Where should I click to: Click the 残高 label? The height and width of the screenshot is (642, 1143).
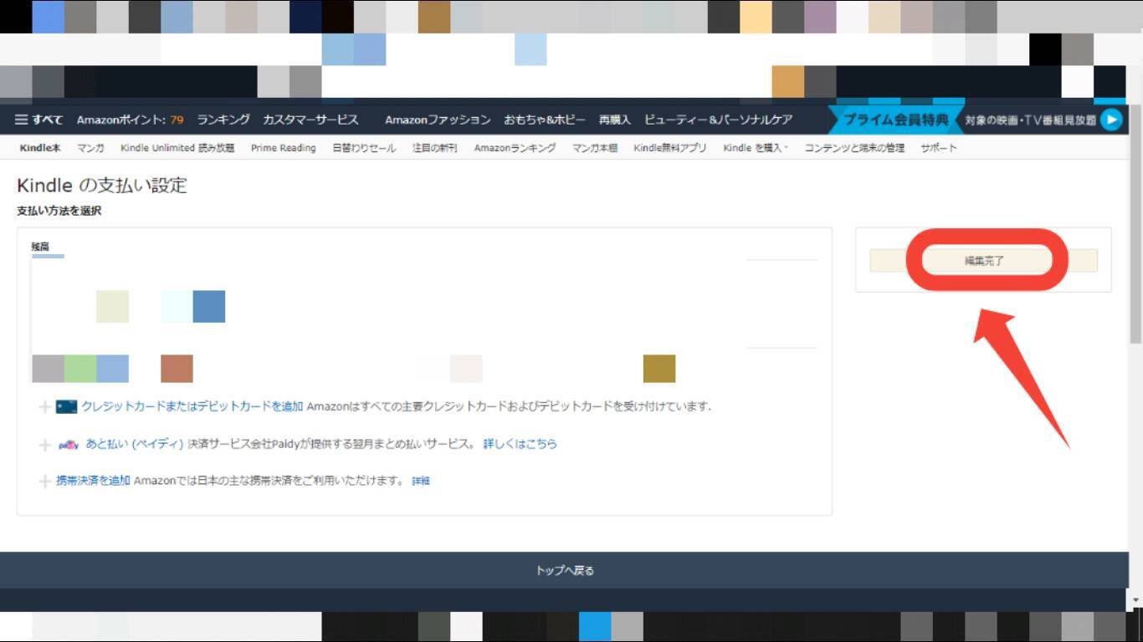(x=40, y=247)
